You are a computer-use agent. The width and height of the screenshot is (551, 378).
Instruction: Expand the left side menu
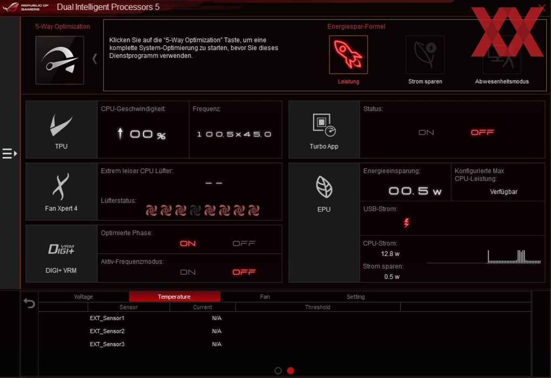pos(10,153)
